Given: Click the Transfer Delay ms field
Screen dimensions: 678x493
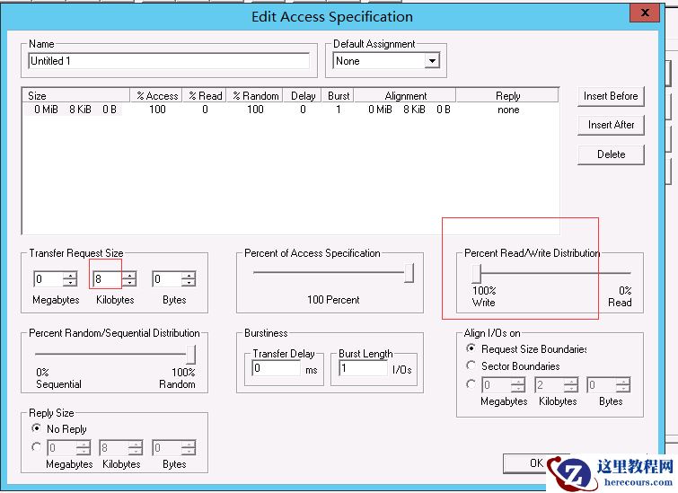Looking at the screenshot, I should pos(277,368).
